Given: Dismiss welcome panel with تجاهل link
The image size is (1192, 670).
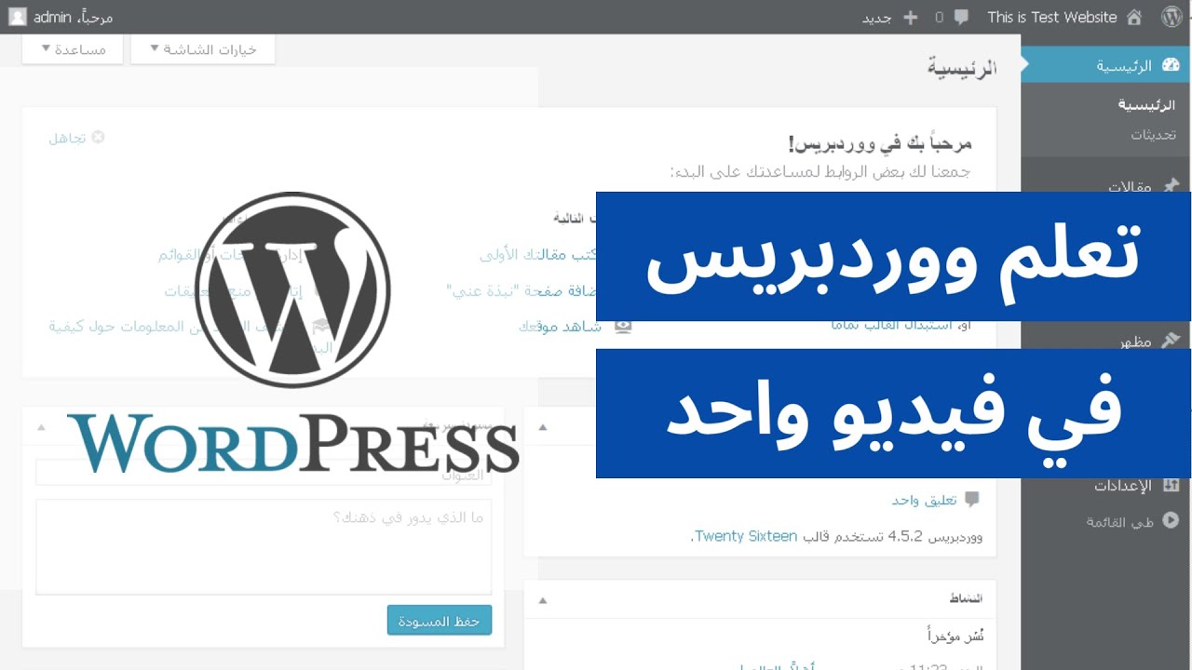Looking at the screenshot, I should click(x=67, y=138).
